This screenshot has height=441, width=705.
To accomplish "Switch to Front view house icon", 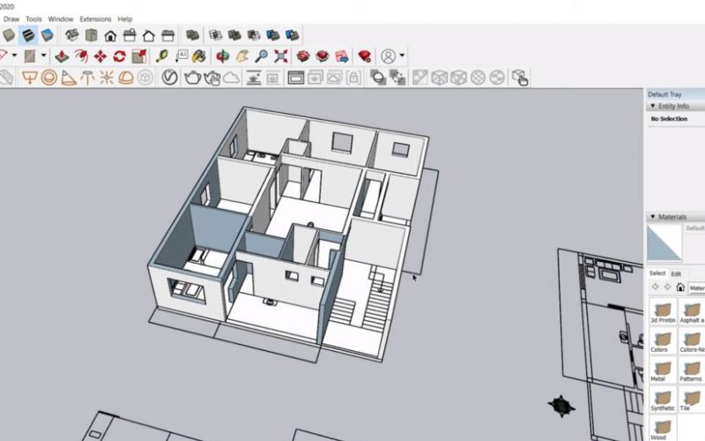I will [110, 35].
